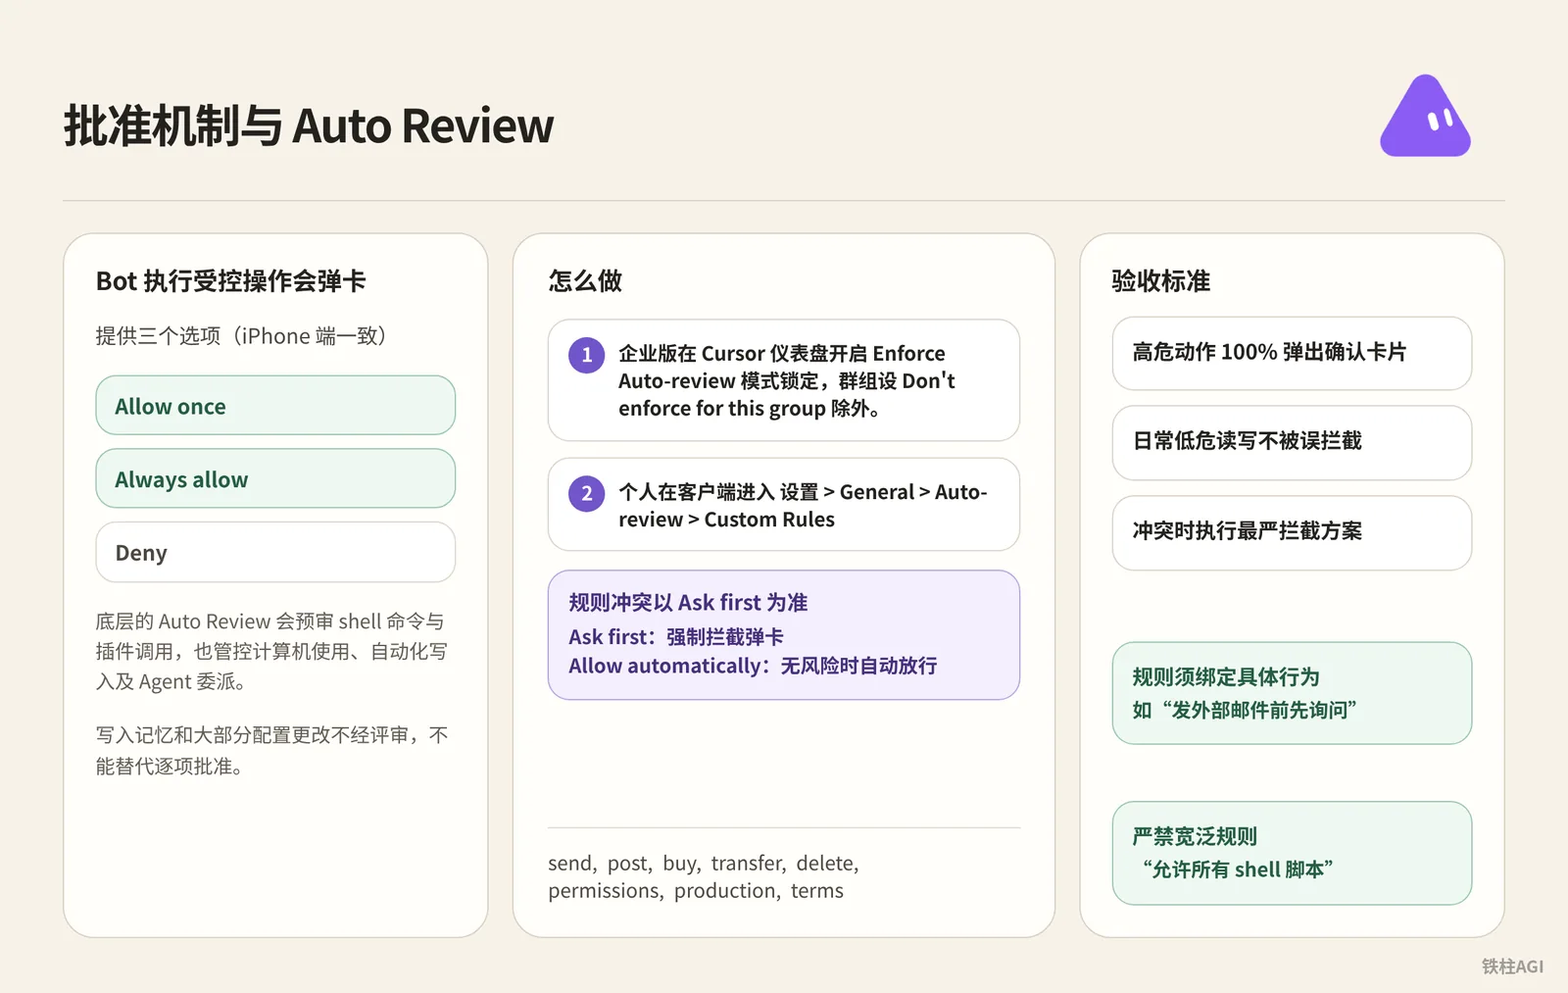Click the text 规则须绑定具体行为
The height and width of the screenshot is (993, 1568).
1225,676
